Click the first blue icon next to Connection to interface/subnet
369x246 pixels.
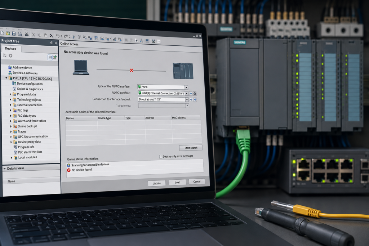191,100
